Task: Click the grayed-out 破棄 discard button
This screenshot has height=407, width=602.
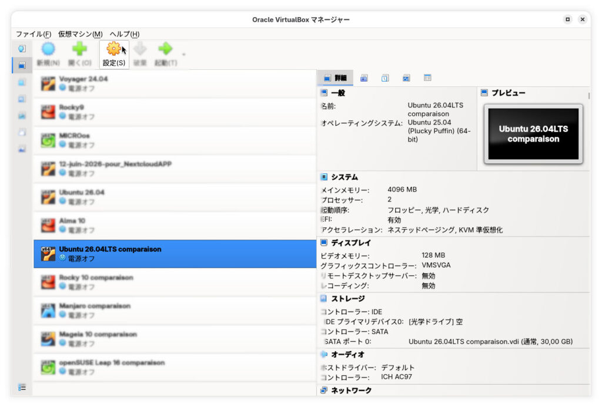Action: point(140,55)
